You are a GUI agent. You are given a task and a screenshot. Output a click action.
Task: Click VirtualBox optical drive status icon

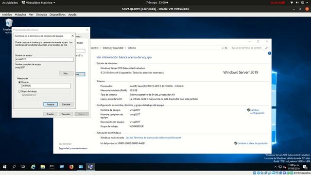point(258,173)
